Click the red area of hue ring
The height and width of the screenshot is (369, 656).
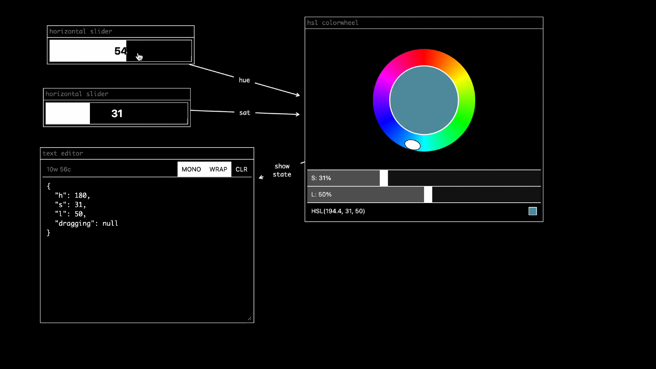(424, 57)
